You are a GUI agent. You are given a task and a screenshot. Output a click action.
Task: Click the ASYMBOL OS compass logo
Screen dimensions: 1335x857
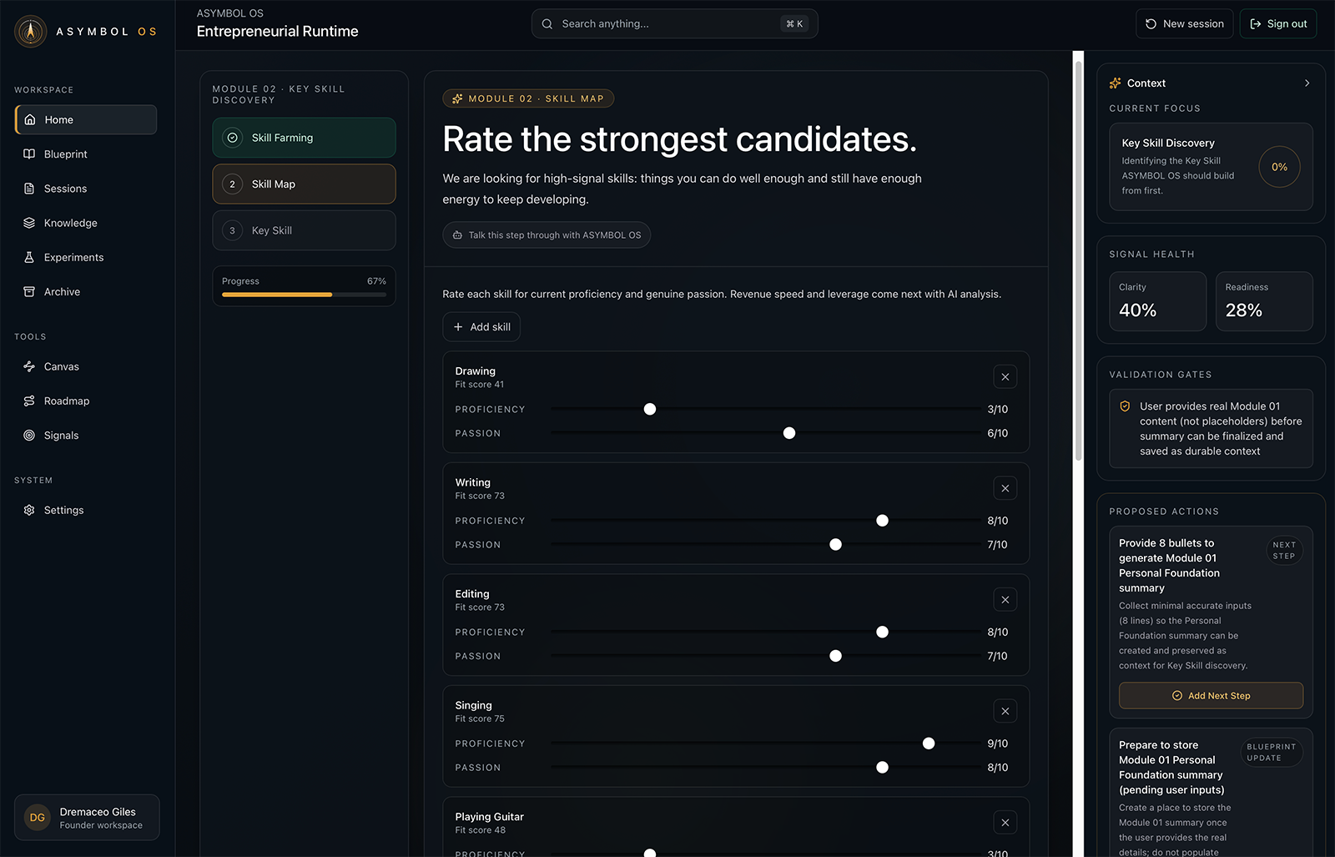[31, 32]
